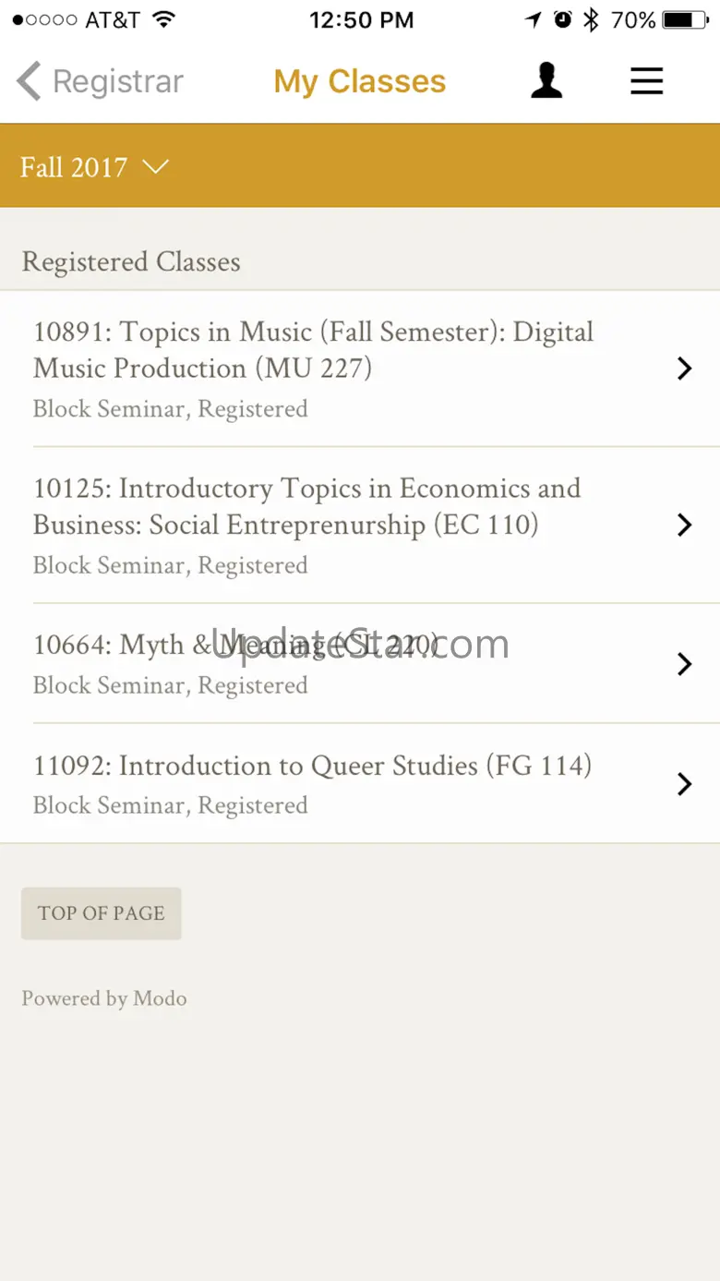Open chevron for Social Entrepreneurship class

pos(684,526)
